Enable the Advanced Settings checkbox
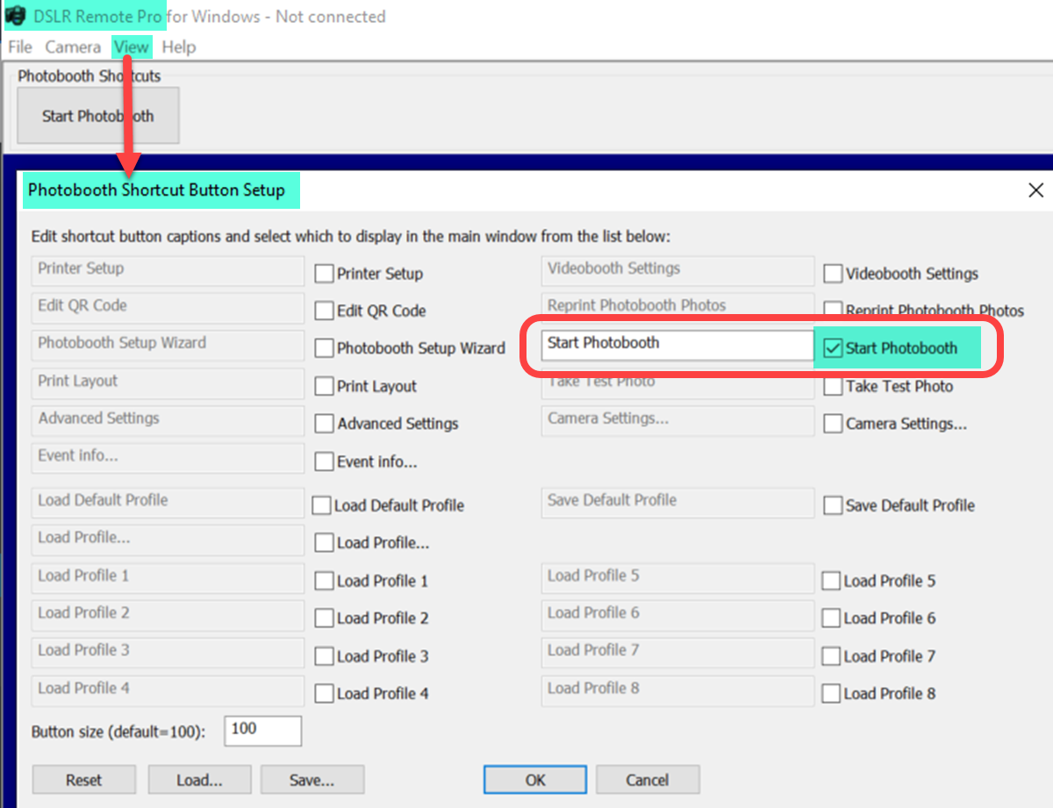This screenshot has width=1053, height=808. click(324, 425)
